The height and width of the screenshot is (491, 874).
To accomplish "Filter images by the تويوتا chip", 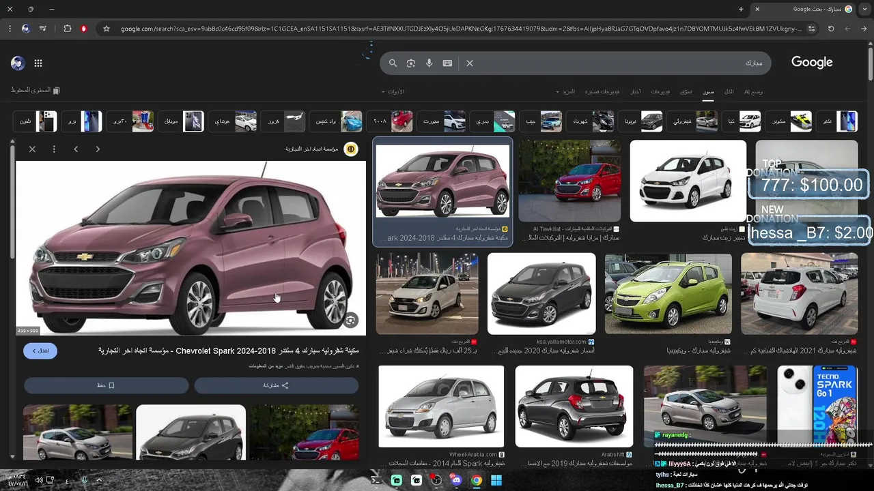I will click(642, 121).
